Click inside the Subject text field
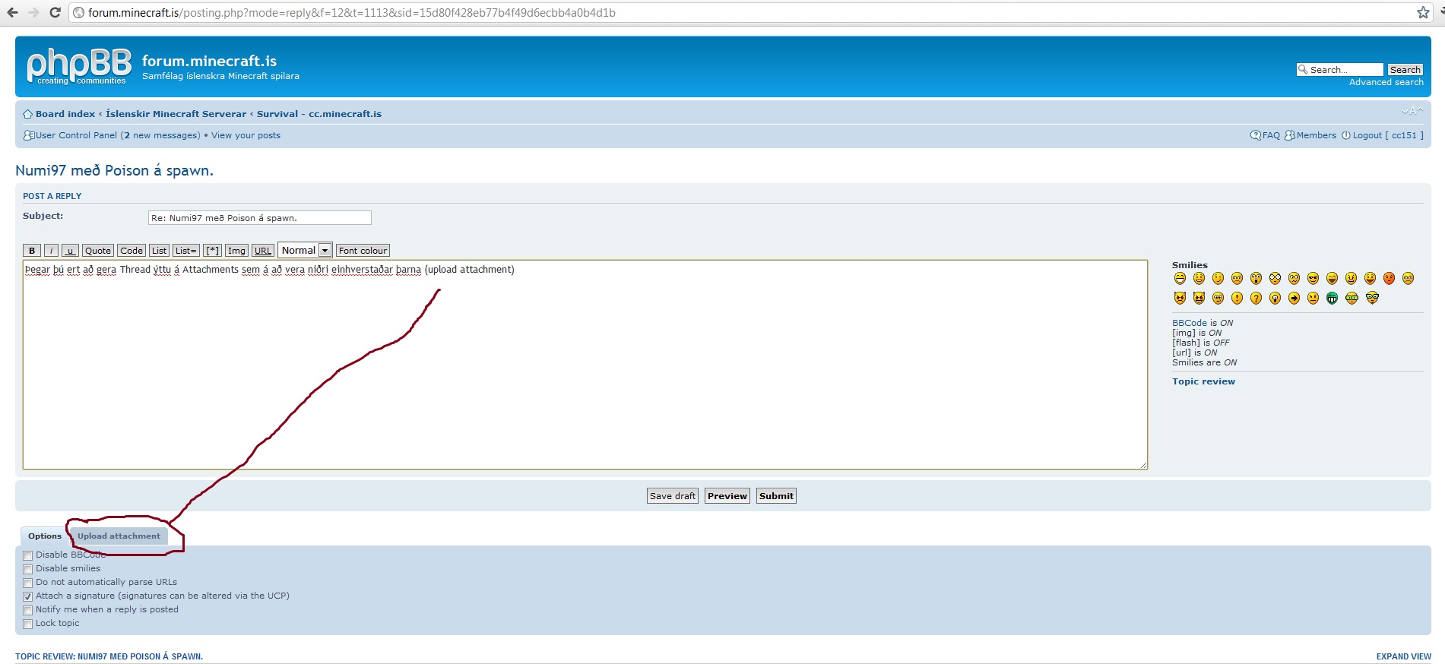 (259, 218)
